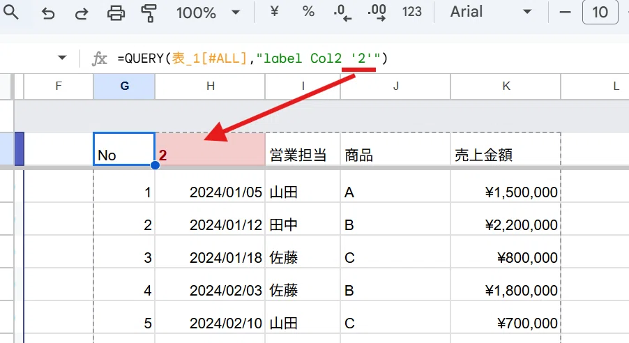Format as currency with yen icon

click(x=274, y=12)
